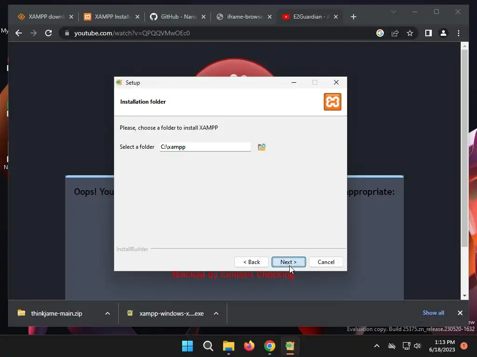
Task: Close the GitHub tab
Action: 204,17
